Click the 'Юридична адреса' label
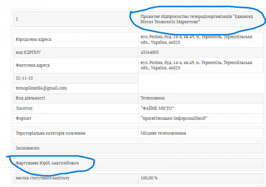The width and height of the screenshot is (266, 187). point(33,40)
